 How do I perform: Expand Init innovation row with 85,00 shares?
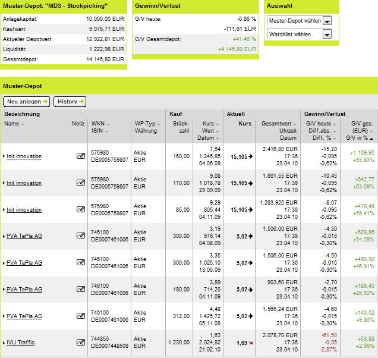(4, 210)
